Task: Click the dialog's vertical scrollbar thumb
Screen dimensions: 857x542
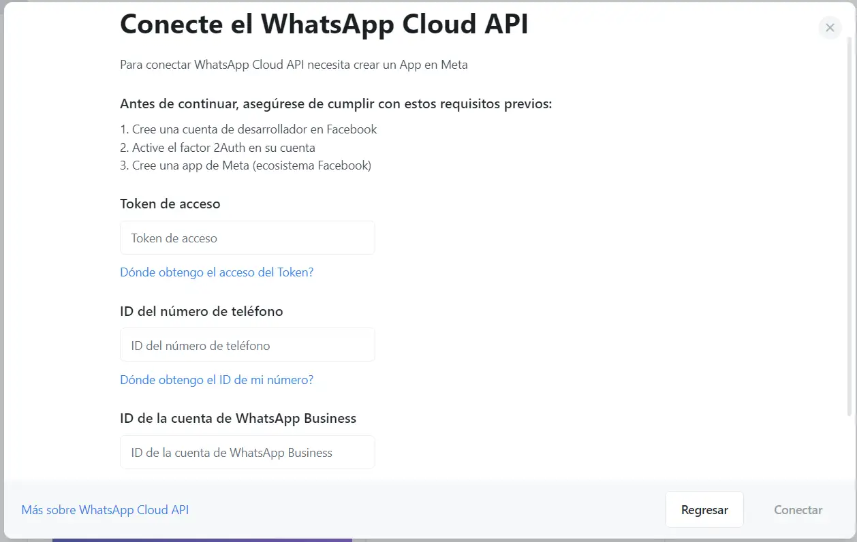Action: pos(850,225)
